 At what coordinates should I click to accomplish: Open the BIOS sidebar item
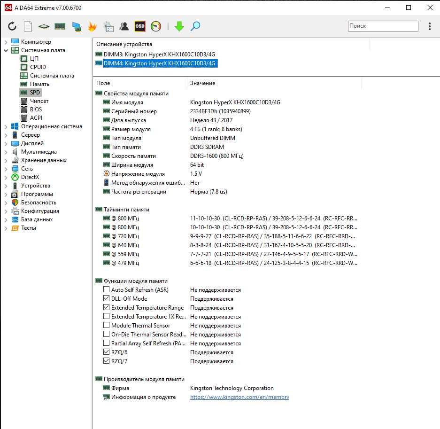[x=36, y=109]
